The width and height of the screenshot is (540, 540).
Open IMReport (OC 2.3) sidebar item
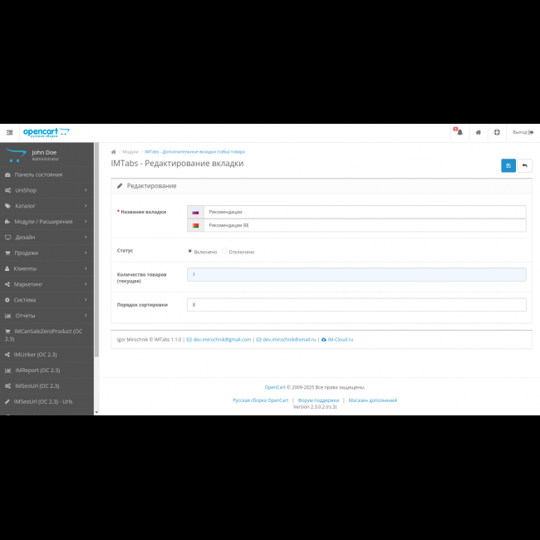pyautogui.click(x=37, y=371)
